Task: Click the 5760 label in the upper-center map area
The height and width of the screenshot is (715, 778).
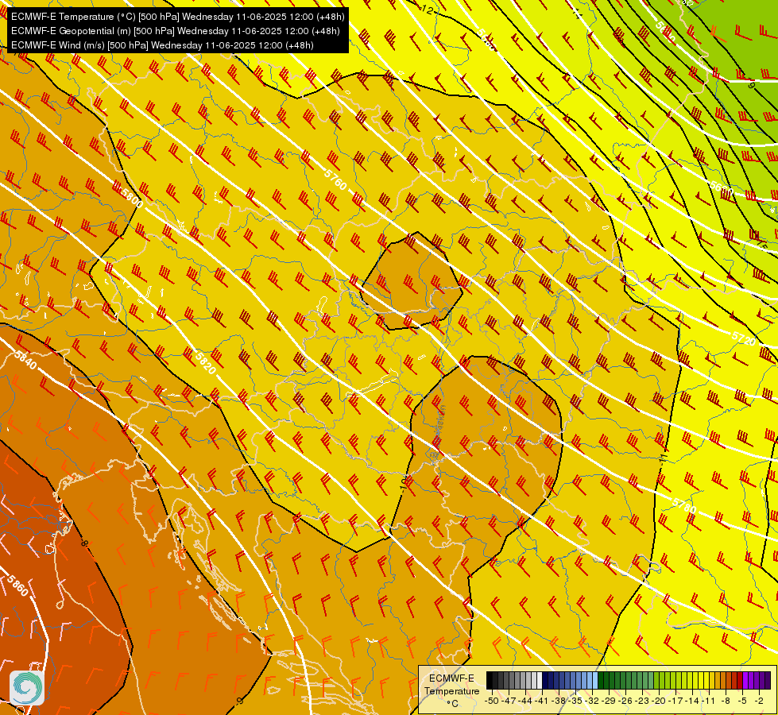Action: [x=335, y=179]
